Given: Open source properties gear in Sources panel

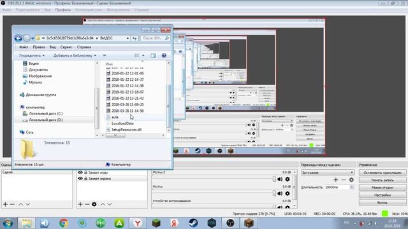Looking at the screenshot, I should (94, 204).
